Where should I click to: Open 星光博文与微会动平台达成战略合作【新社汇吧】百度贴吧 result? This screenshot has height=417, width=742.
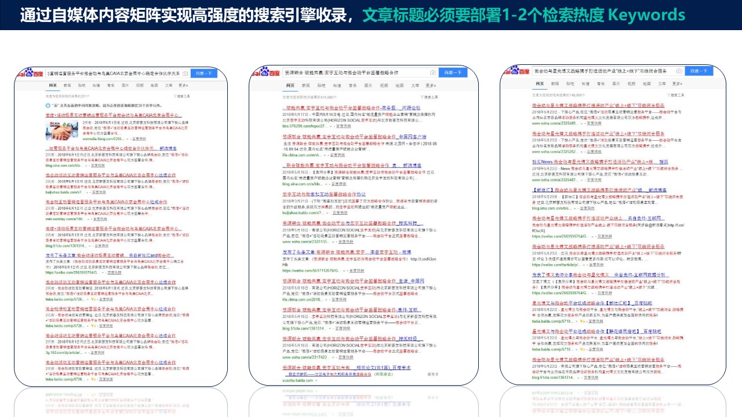tap(592, 303)
